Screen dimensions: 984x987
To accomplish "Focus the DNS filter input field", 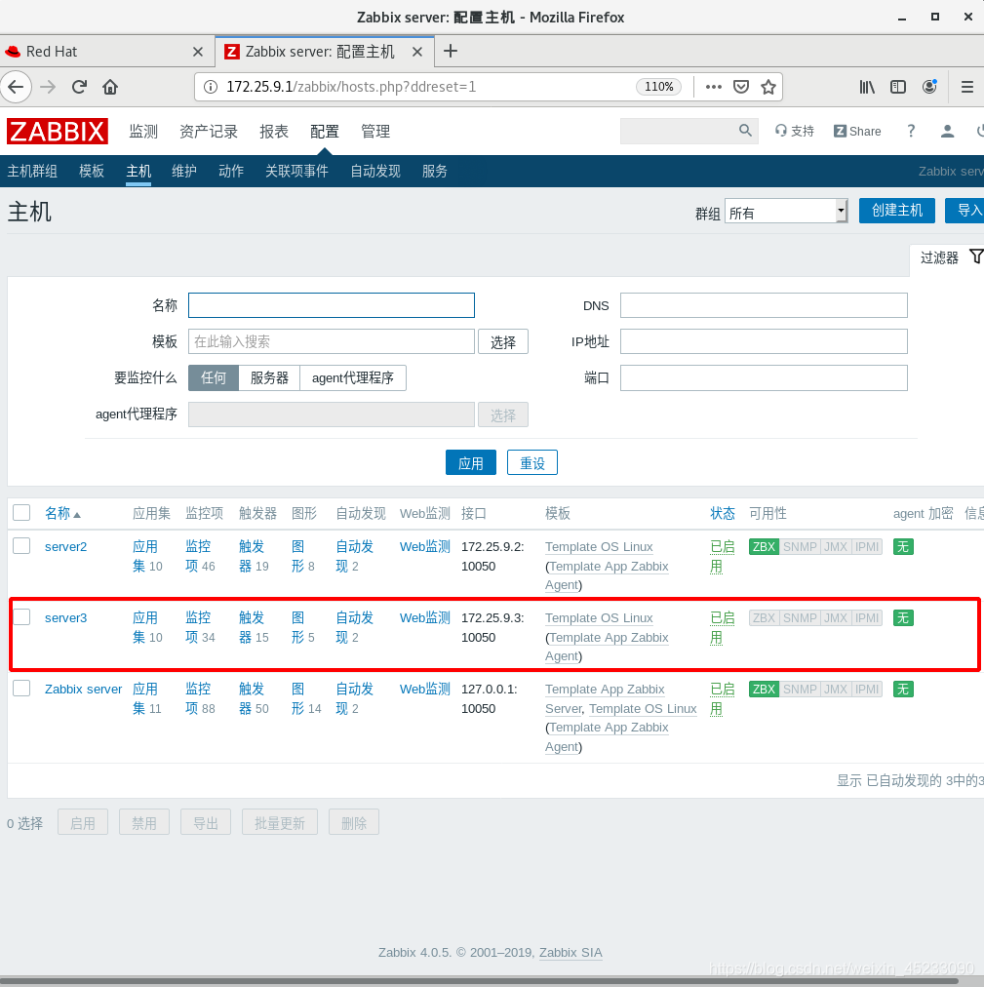I will pos(764,305).
